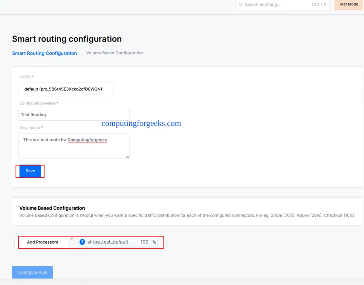
Task: Open the Profile dropdown showing default profile
Action: point(66,89)
